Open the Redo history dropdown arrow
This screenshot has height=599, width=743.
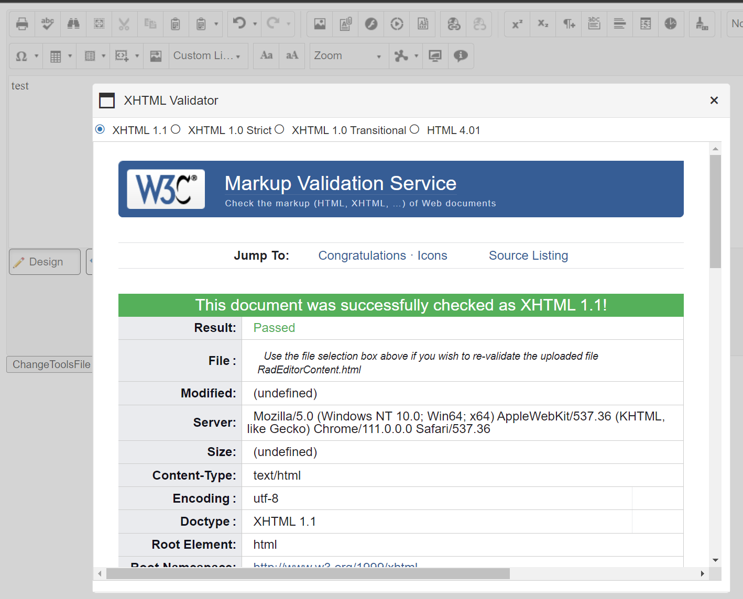point(288,24)
